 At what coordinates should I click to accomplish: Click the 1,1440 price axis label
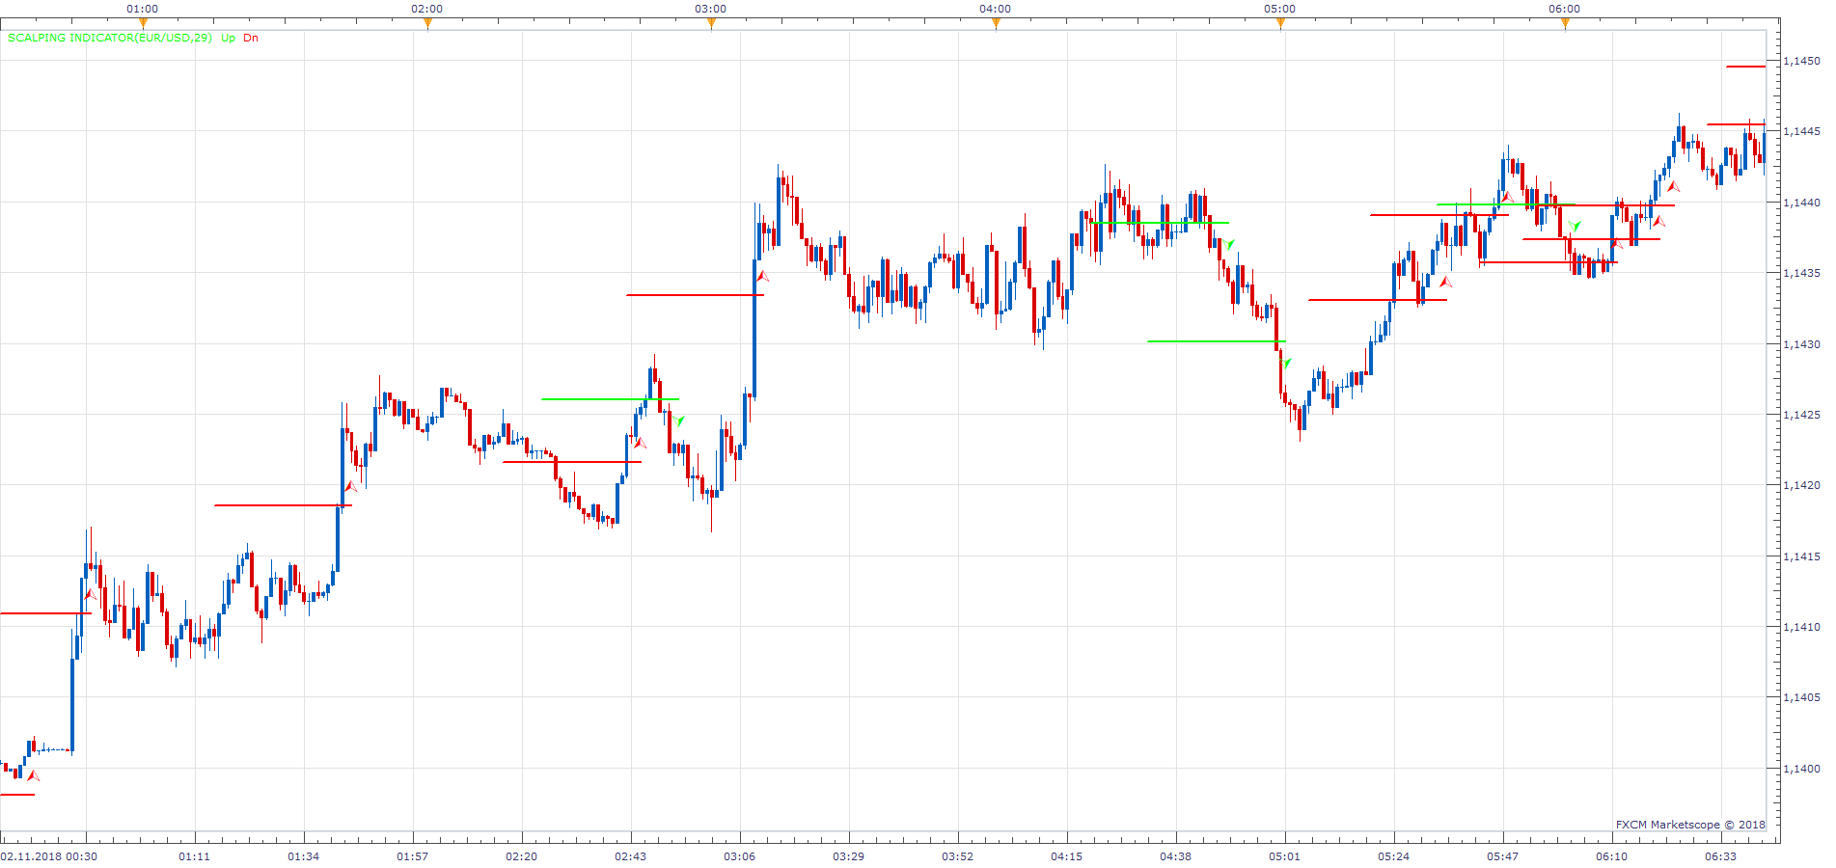click(x=1801, y=203)
